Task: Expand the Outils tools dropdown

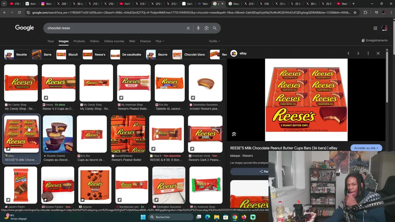Action: [x=214, y=41]
